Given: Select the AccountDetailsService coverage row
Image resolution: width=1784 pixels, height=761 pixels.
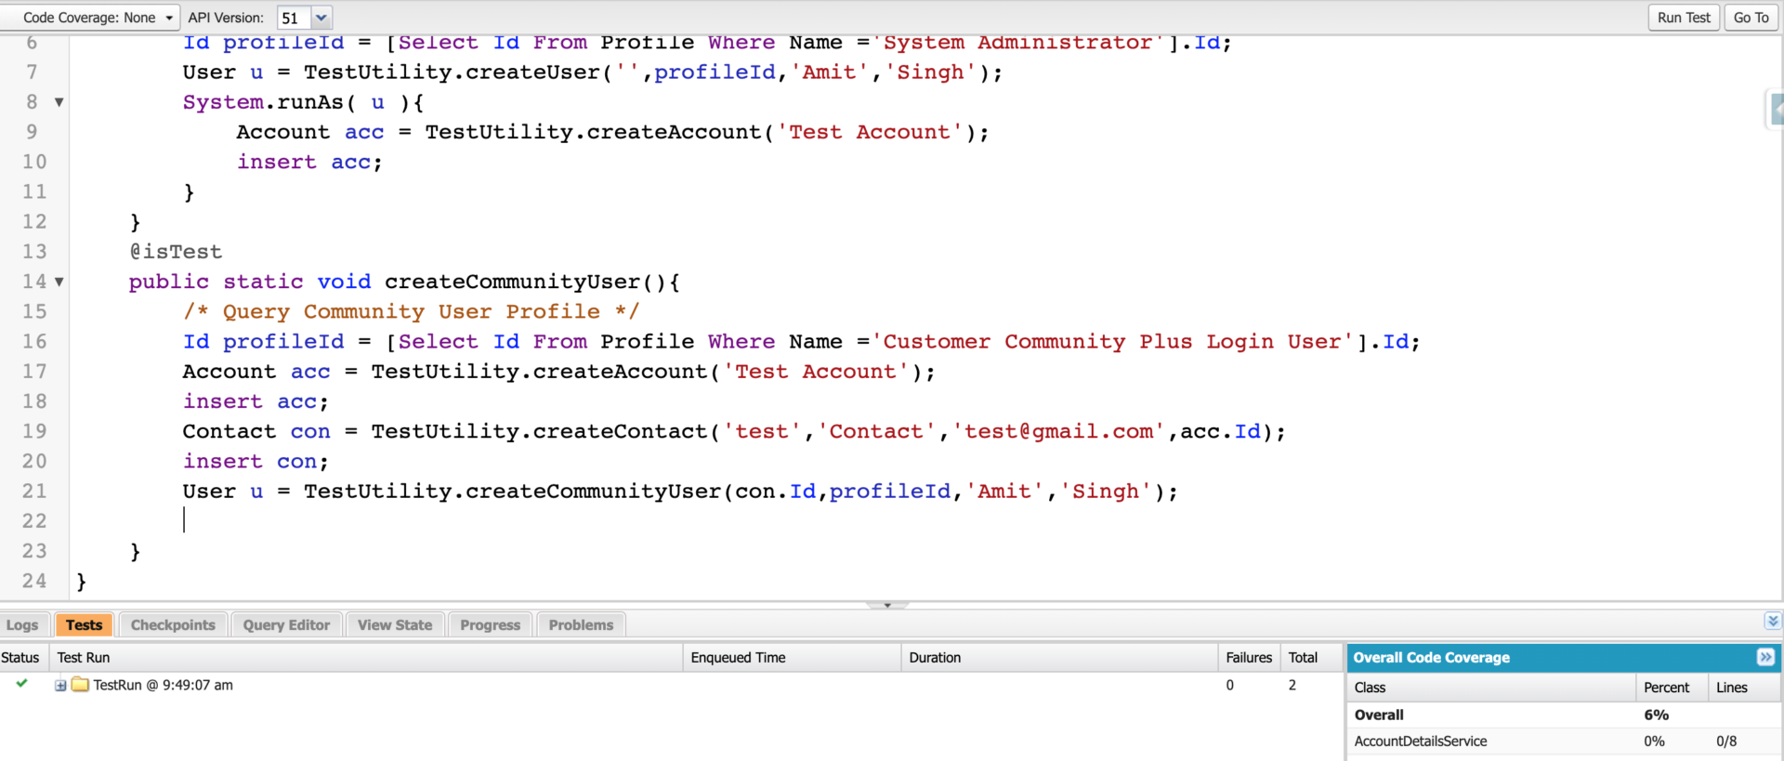Looking at the screenshot, I should click(x=1564, y=741).
